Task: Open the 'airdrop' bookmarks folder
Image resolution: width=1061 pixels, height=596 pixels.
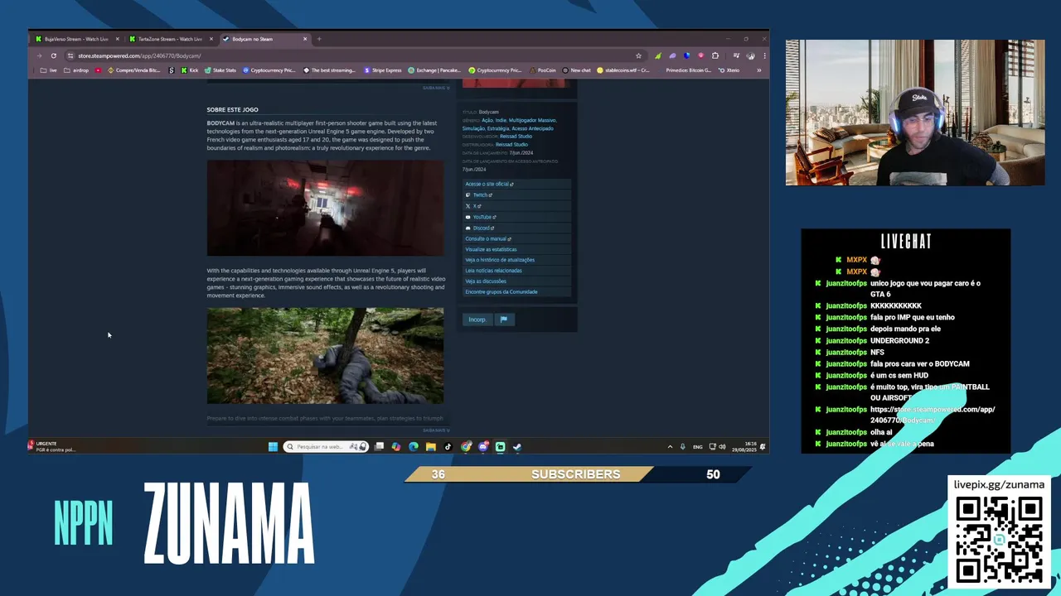Action: 77,70
